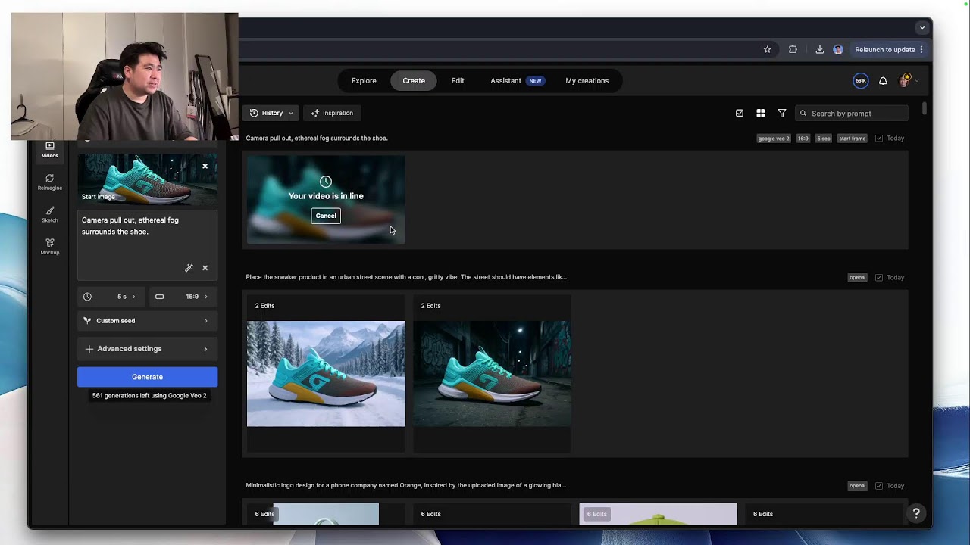This screenshot has width=970, height=545.
Task: Click the openai tag on sneaker row
Action: (x=858, y=278)
